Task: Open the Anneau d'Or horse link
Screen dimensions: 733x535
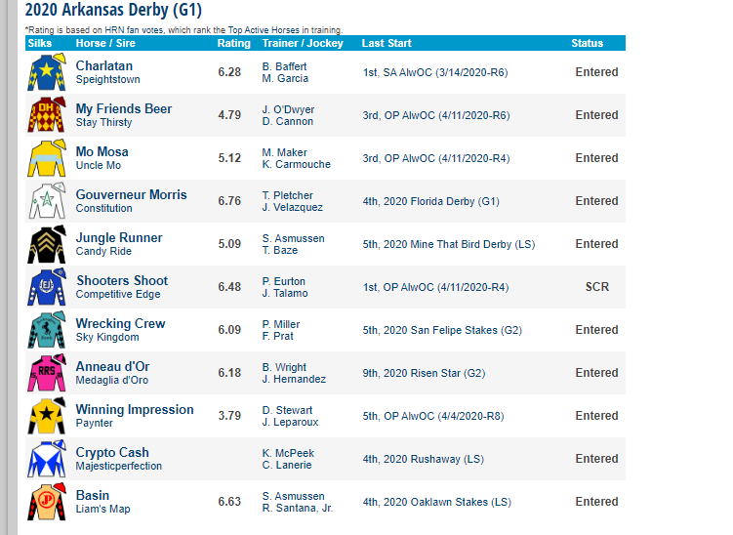Action: pos(112,367)
